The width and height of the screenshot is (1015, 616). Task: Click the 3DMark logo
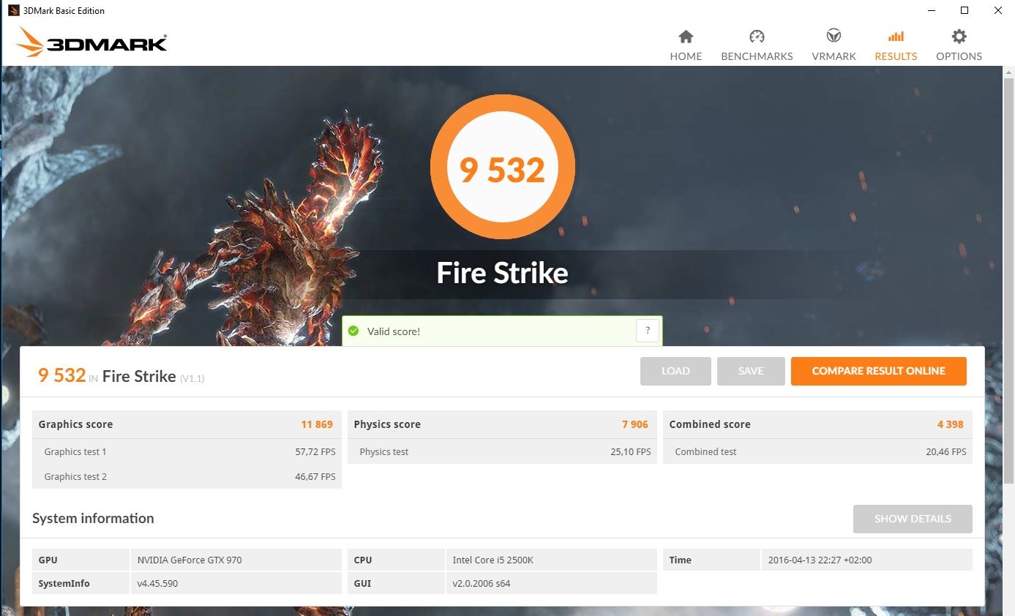tap(91, 42)
